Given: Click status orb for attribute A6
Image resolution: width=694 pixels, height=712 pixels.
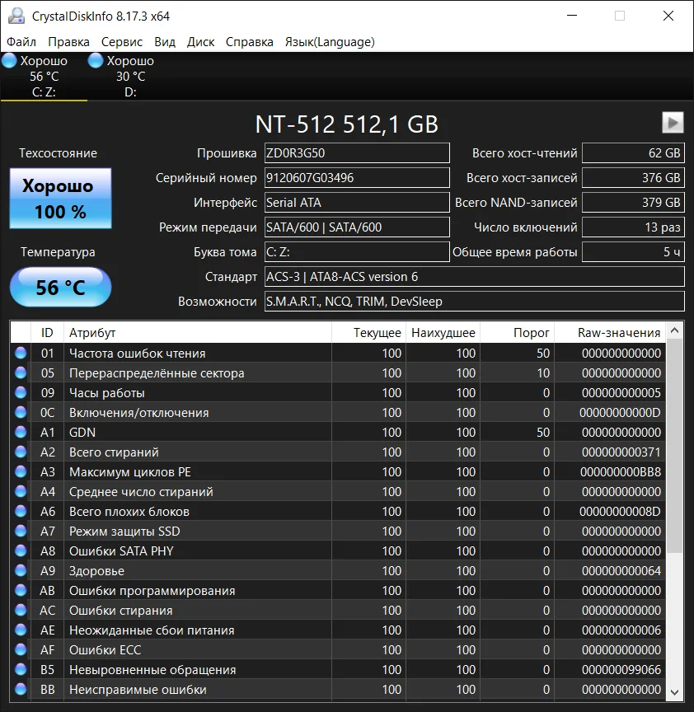Looking at the screenshot, I should tap(21, 511).
